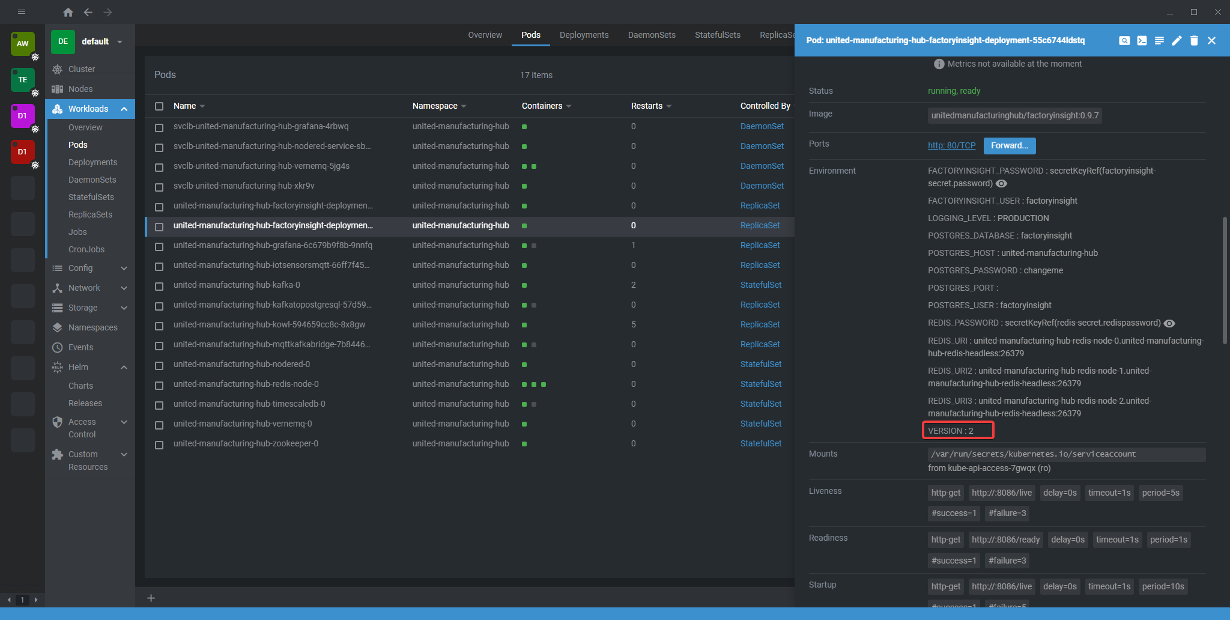Check the box for united-manufacturing-hub-kafka-0

point(159,286)
